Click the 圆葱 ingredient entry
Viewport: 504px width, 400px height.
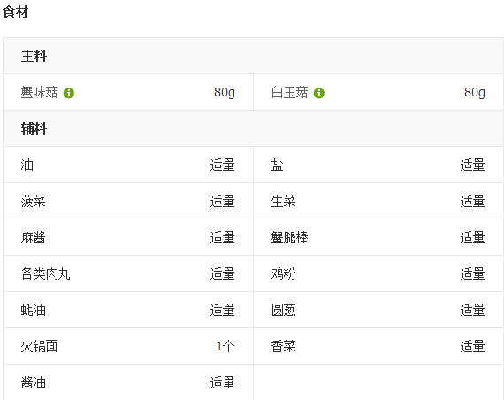point(283,311)
